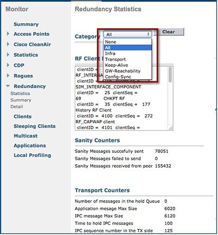Open the Local Profiling page
Screen dimensions: 218x235
point(32,155)
